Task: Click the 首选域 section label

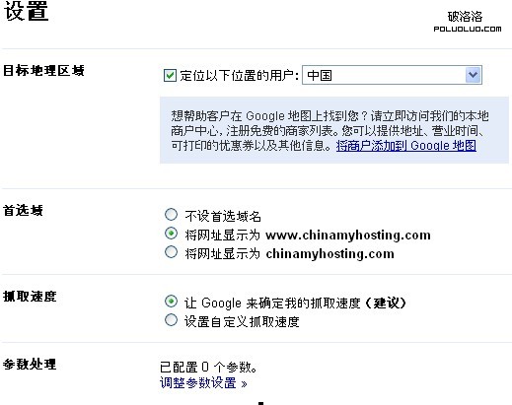Action: (23, 211)
